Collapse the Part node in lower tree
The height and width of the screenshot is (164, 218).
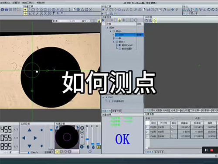point(103,97)
